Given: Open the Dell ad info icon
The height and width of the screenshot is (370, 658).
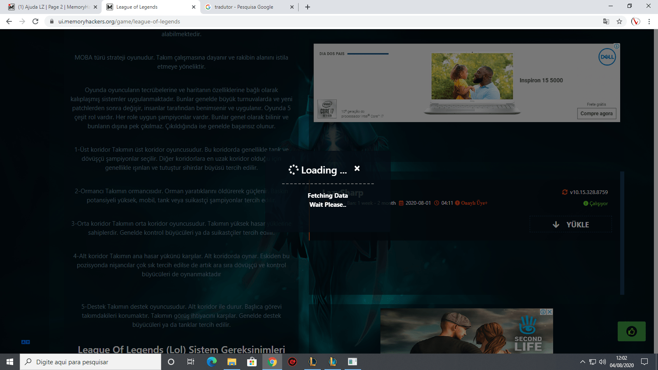Looking at the screenshot, I should (616, 46).
